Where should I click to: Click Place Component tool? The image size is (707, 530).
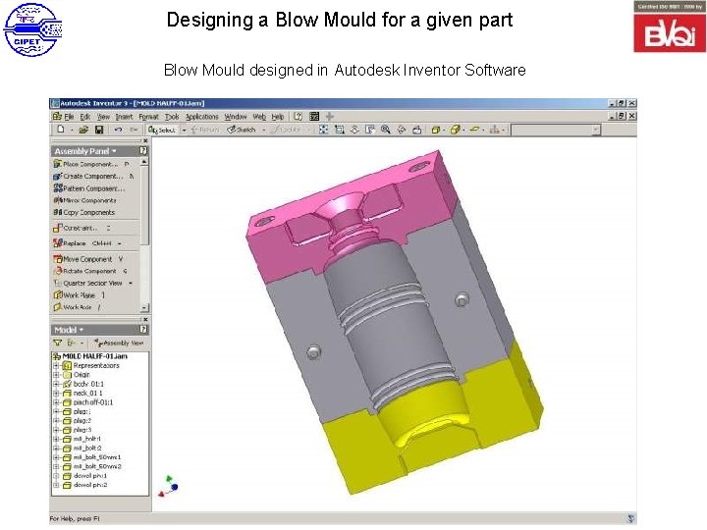pos(91,164)
